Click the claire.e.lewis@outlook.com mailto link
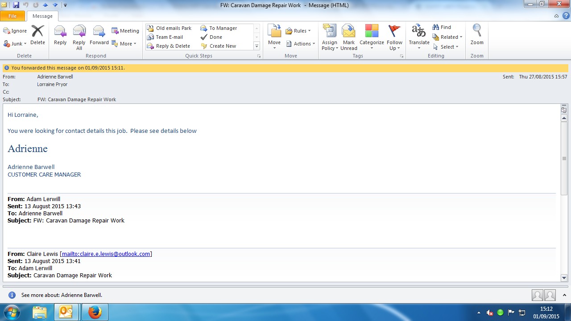Viewport: 571px width, 321px height. [106, 254]
